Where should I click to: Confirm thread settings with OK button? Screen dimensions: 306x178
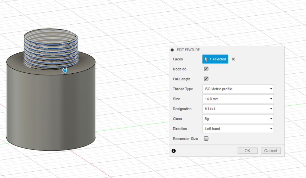tap(247, 151)
